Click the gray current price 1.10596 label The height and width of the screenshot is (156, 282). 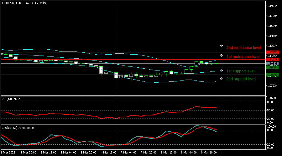272,63
